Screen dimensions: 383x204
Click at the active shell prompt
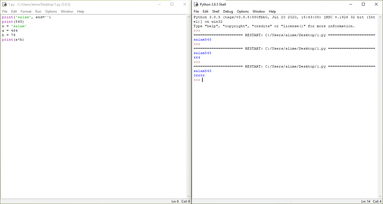(202, 80)
